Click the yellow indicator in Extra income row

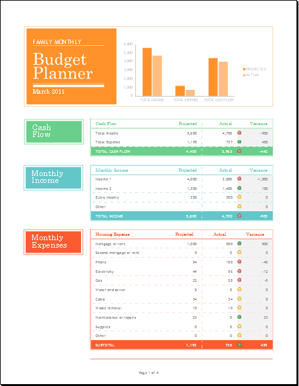click(239, 197)
